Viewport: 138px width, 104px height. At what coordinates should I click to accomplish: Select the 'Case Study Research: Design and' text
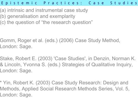point(90,83)
